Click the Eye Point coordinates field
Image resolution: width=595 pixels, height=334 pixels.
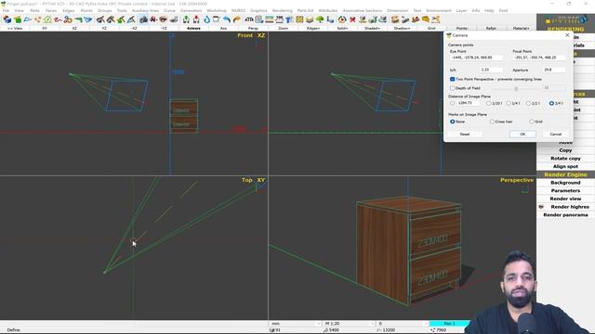pyautogui.click(x=477, y=58)
